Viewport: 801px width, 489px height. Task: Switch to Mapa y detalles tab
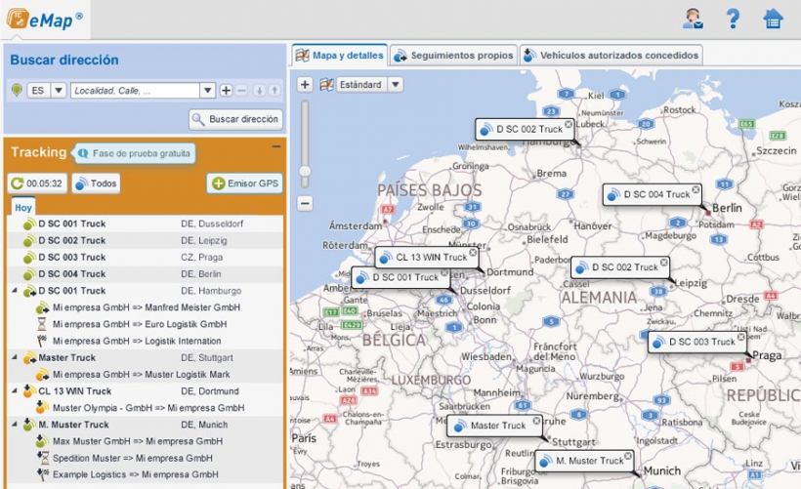coord(340,55)
